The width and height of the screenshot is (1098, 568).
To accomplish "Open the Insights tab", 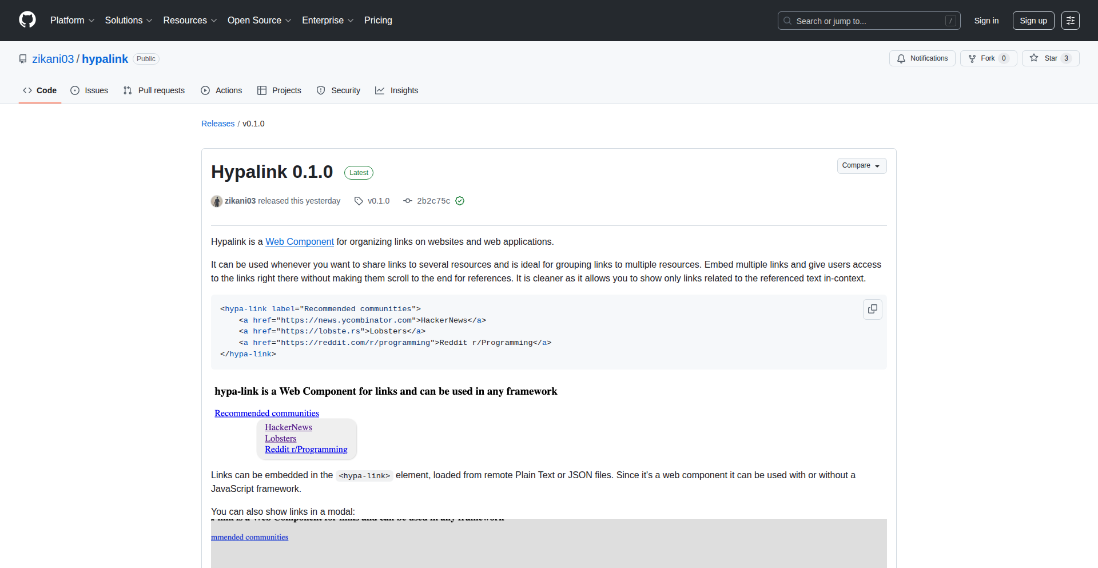I will click(396, 90).
